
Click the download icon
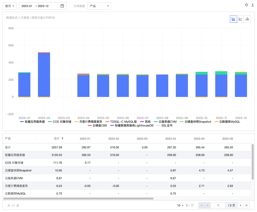252,5
